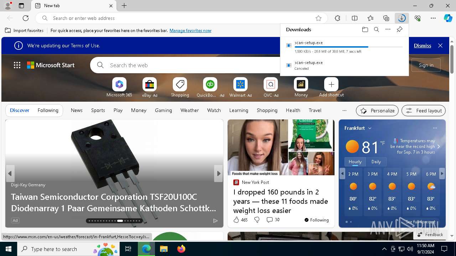Click the Personalize button

click(377, 111)
